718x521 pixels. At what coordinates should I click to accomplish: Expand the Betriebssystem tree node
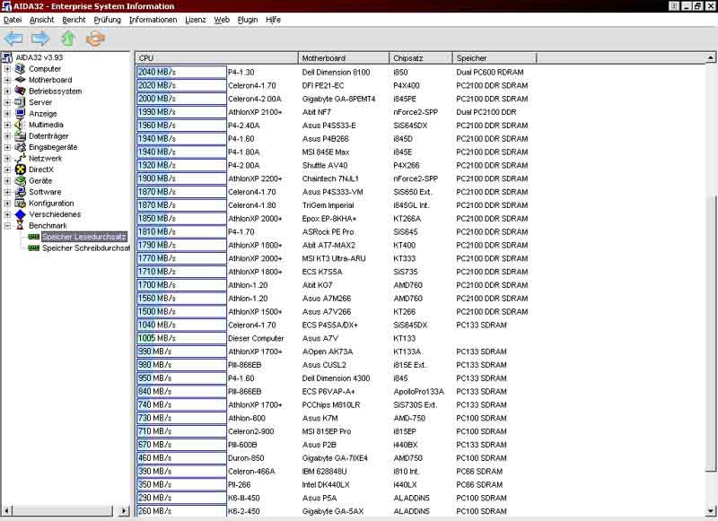(x=7, y=91)
